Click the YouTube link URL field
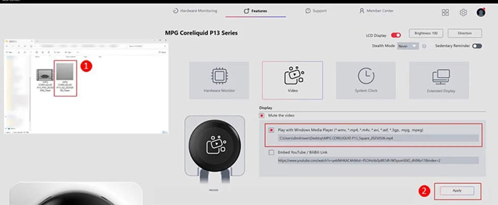 click(378, 161)
